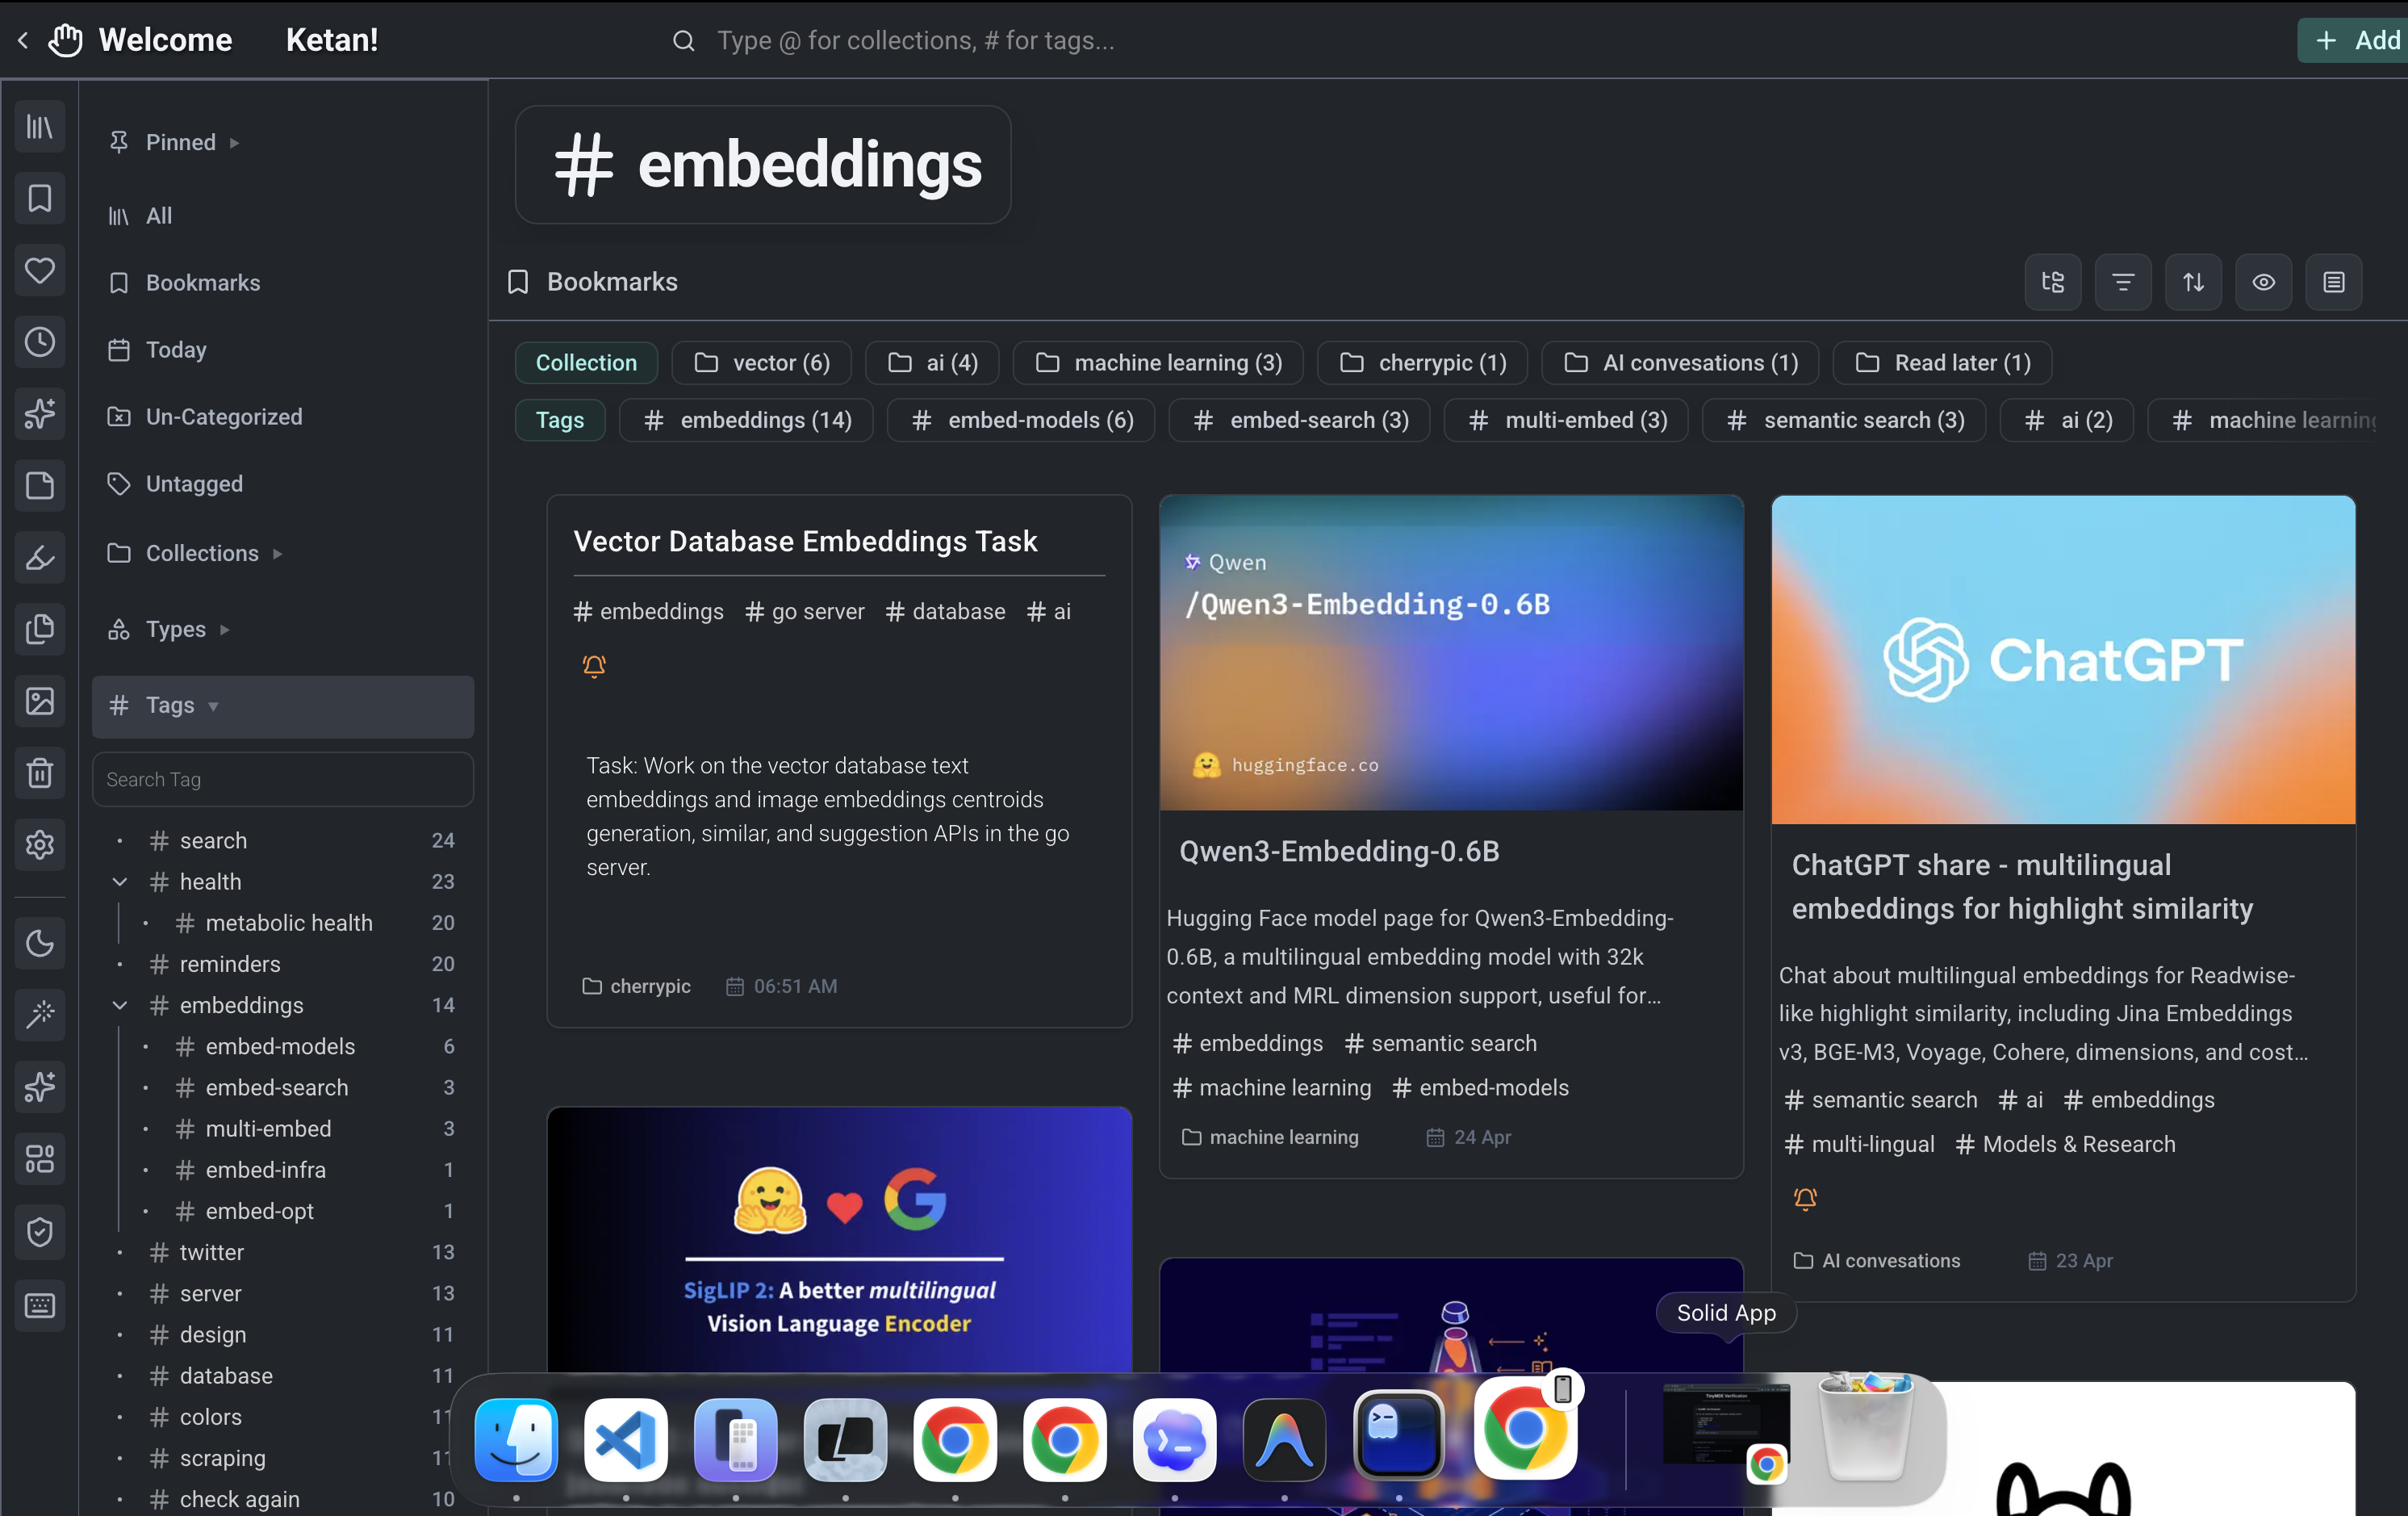Open the Vector Database Embeddings Task title

pos(805,542)
